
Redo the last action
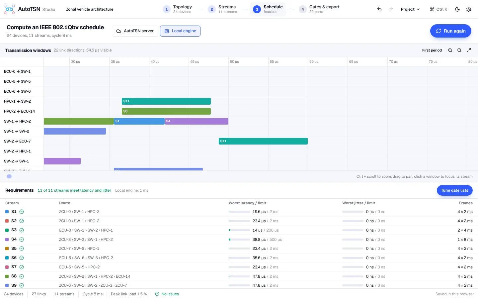[391, 9]
